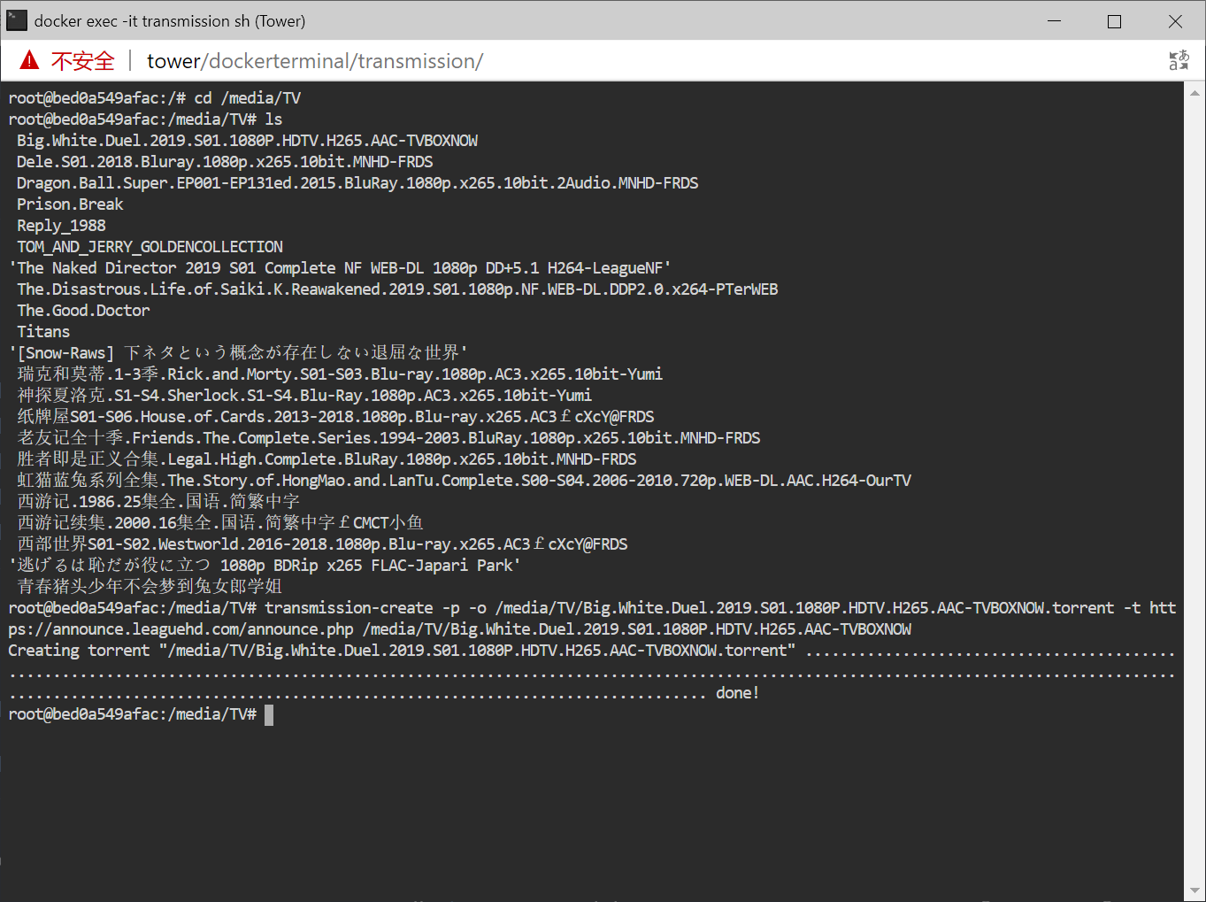Click the Westworld.2016-2018 entry
This screenshot has width=1206, height=902.
pyautogui.click(x=322, y=544)
